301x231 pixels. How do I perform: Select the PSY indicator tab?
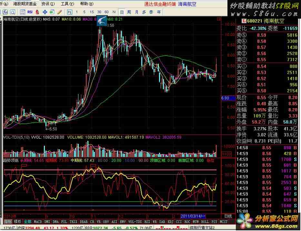[214, 222]
